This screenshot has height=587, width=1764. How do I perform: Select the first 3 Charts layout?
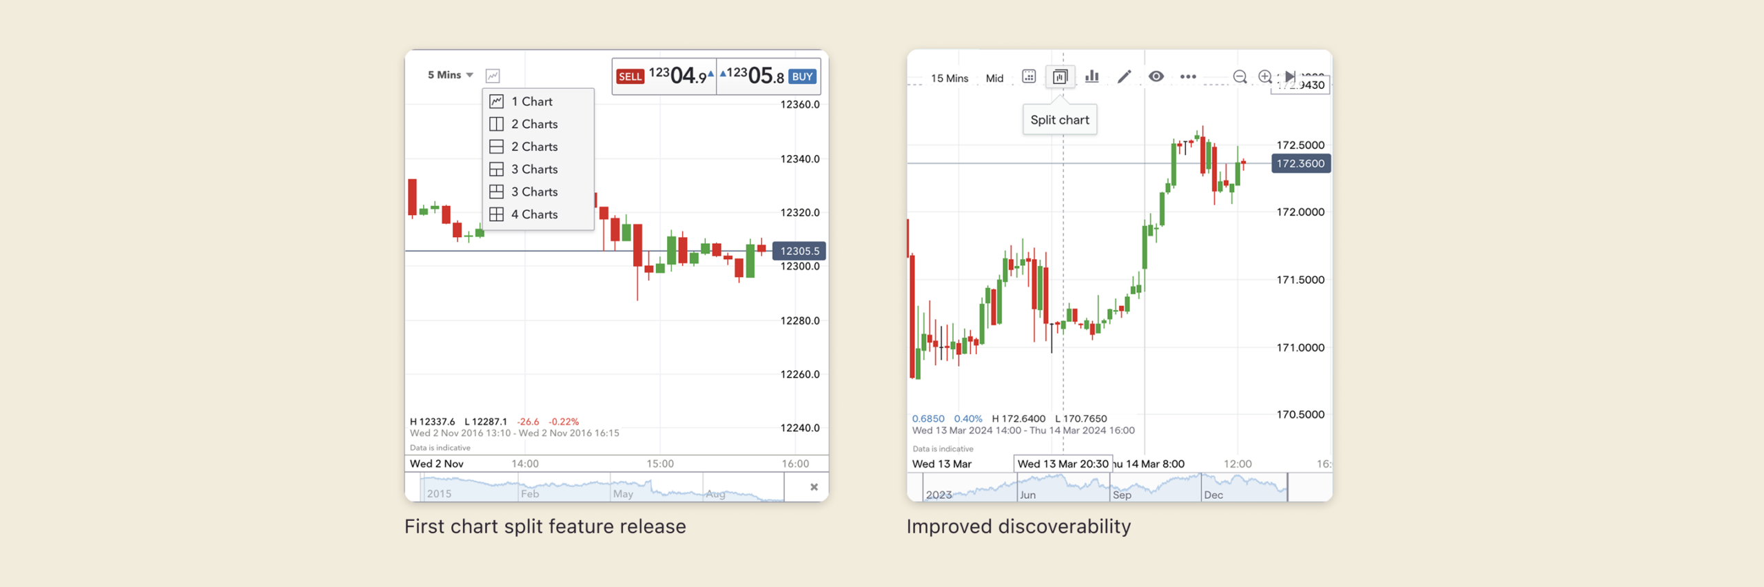(538, 169)
